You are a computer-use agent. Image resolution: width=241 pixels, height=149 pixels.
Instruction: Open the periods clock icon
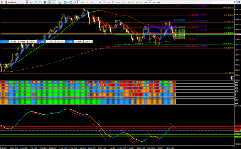point(65,2)
